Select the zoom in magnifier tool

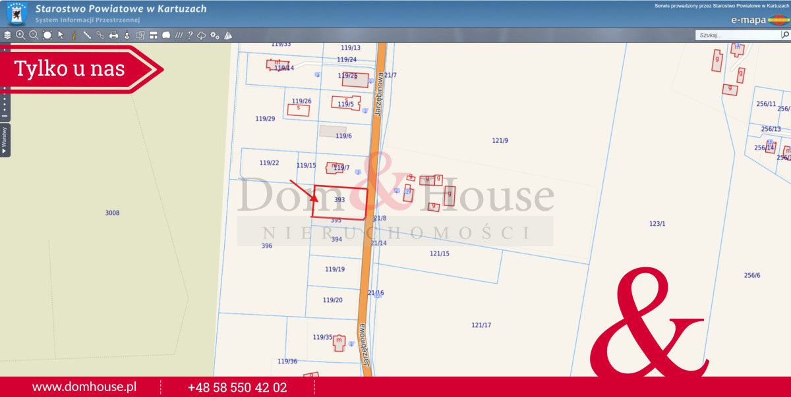[x=20, y=35]
